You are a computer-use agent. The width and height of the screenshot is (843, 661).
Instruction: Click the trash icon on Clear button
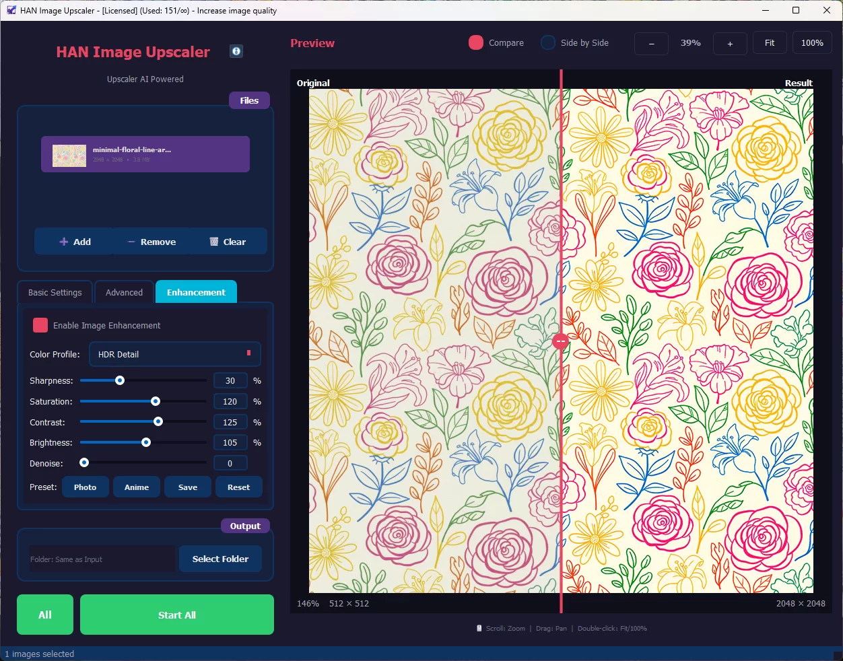coord(214,242)
